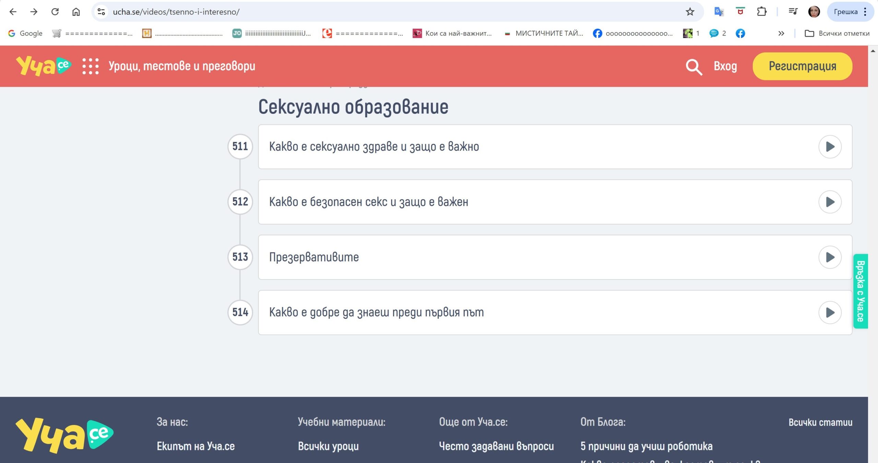Bookmark this page with the star icon
Image resolution: width=878 pixels, height=463 pixels.
pyautogui.click(x=690, y=12)
